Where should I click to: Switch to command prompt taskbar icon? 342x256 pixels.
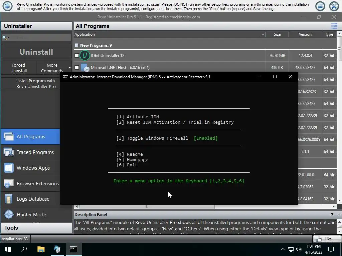click(73, 249)
